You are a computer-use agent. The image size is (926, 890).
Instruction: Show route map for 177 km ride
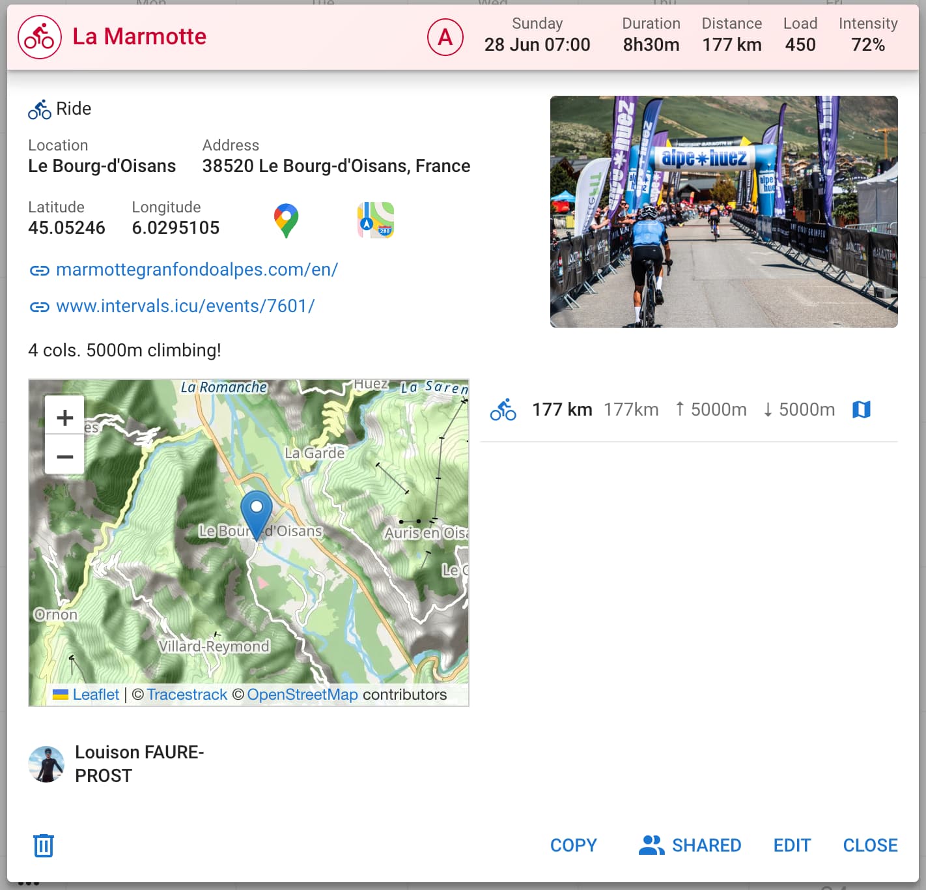861,409
